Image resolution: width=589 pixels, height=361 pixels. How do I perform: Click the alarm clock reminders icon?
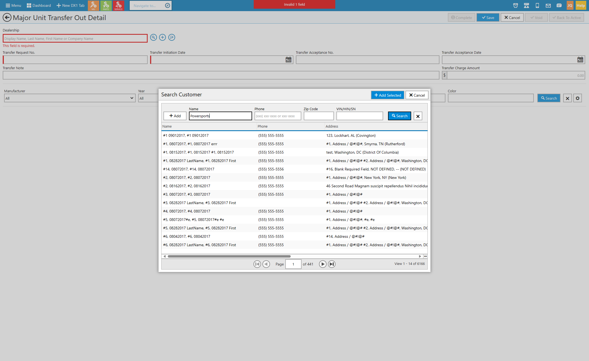tap(515, 5)
